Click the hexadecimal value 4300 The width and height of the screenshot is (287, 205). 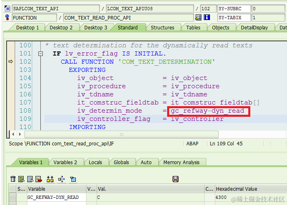coord(221,197)
